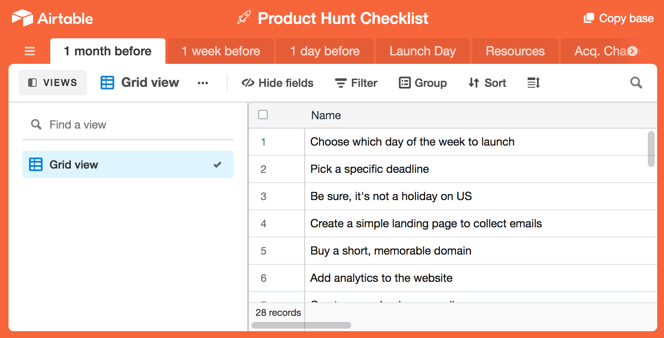Click the rocket icon beside Product Hunt Checklist
Image resolution: width=664 pixels, height=338 pixels.
pyautogui.click(x=244, y=18)
